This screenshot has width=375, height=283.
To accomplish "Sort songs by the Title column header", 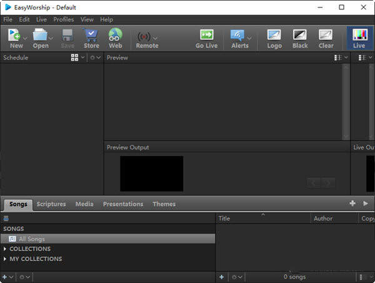I will (x=262, y=219).
